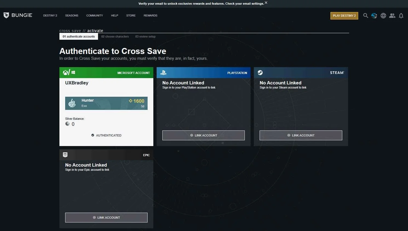Open the Rewards menu
Screen dimensions: 408x231
[150, 16]
